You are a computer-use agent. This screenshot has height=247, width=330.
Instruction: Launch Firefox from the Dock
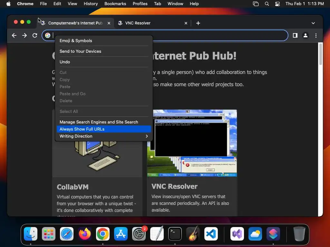[85, 234]
